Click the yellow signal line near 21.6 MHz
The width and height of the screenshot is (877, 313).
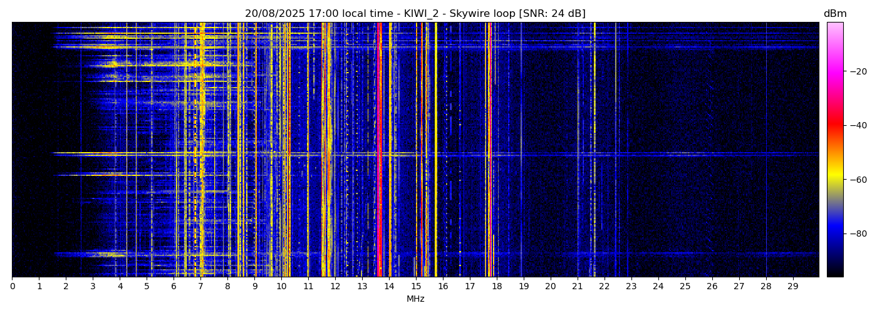[x=594, y=150]
